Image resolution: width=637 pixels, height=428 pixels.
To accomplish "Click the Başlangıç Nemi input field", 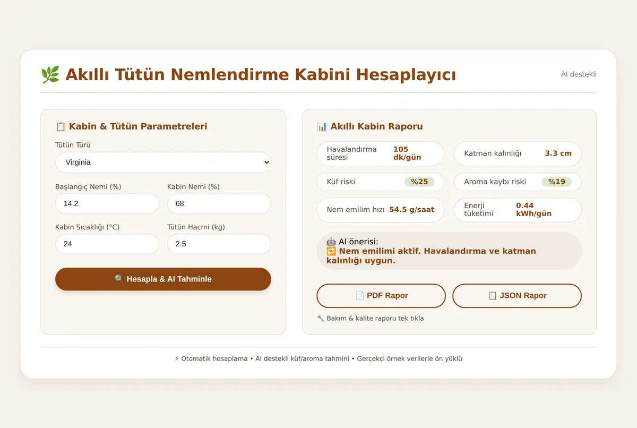I will tap(107, 203).
